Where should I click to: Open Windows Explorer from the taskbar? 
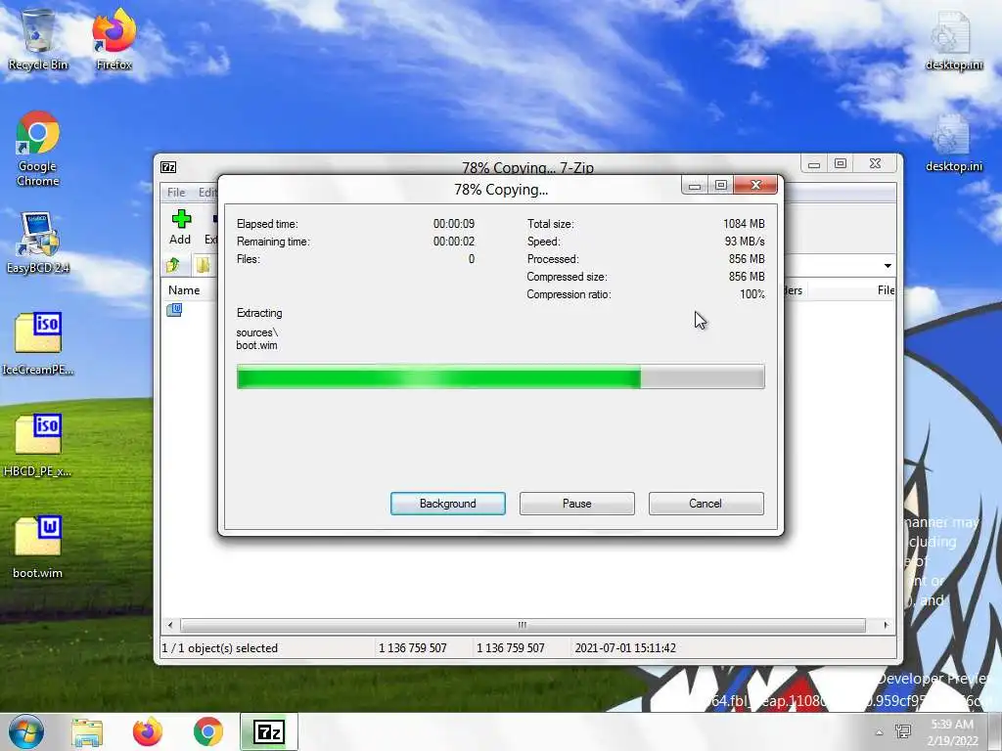pos(87,731)
